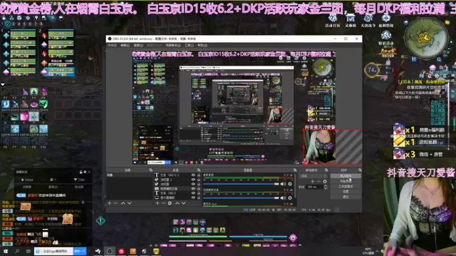The image size is (456, 256).
Task: Lock the 显示器捕获 source
Action: click(x=198, y=197)
